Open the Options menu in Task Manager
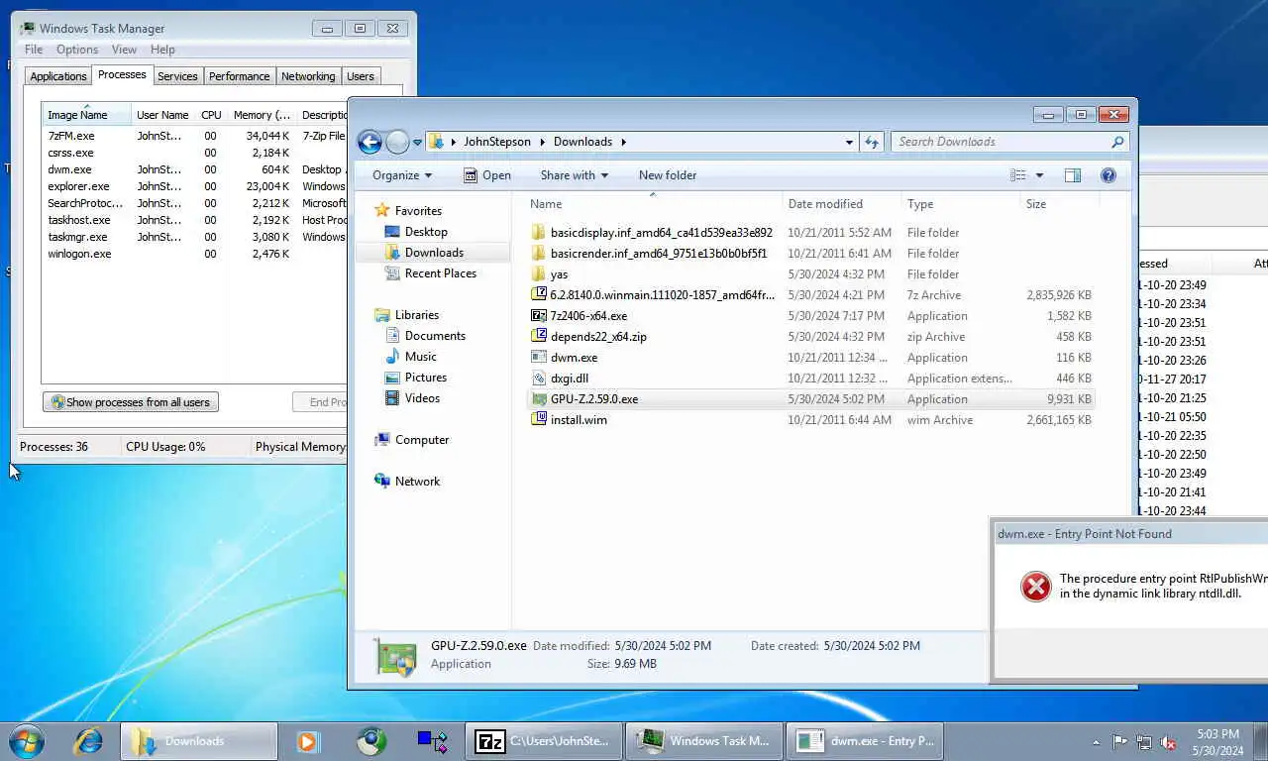 click(77, 50)
